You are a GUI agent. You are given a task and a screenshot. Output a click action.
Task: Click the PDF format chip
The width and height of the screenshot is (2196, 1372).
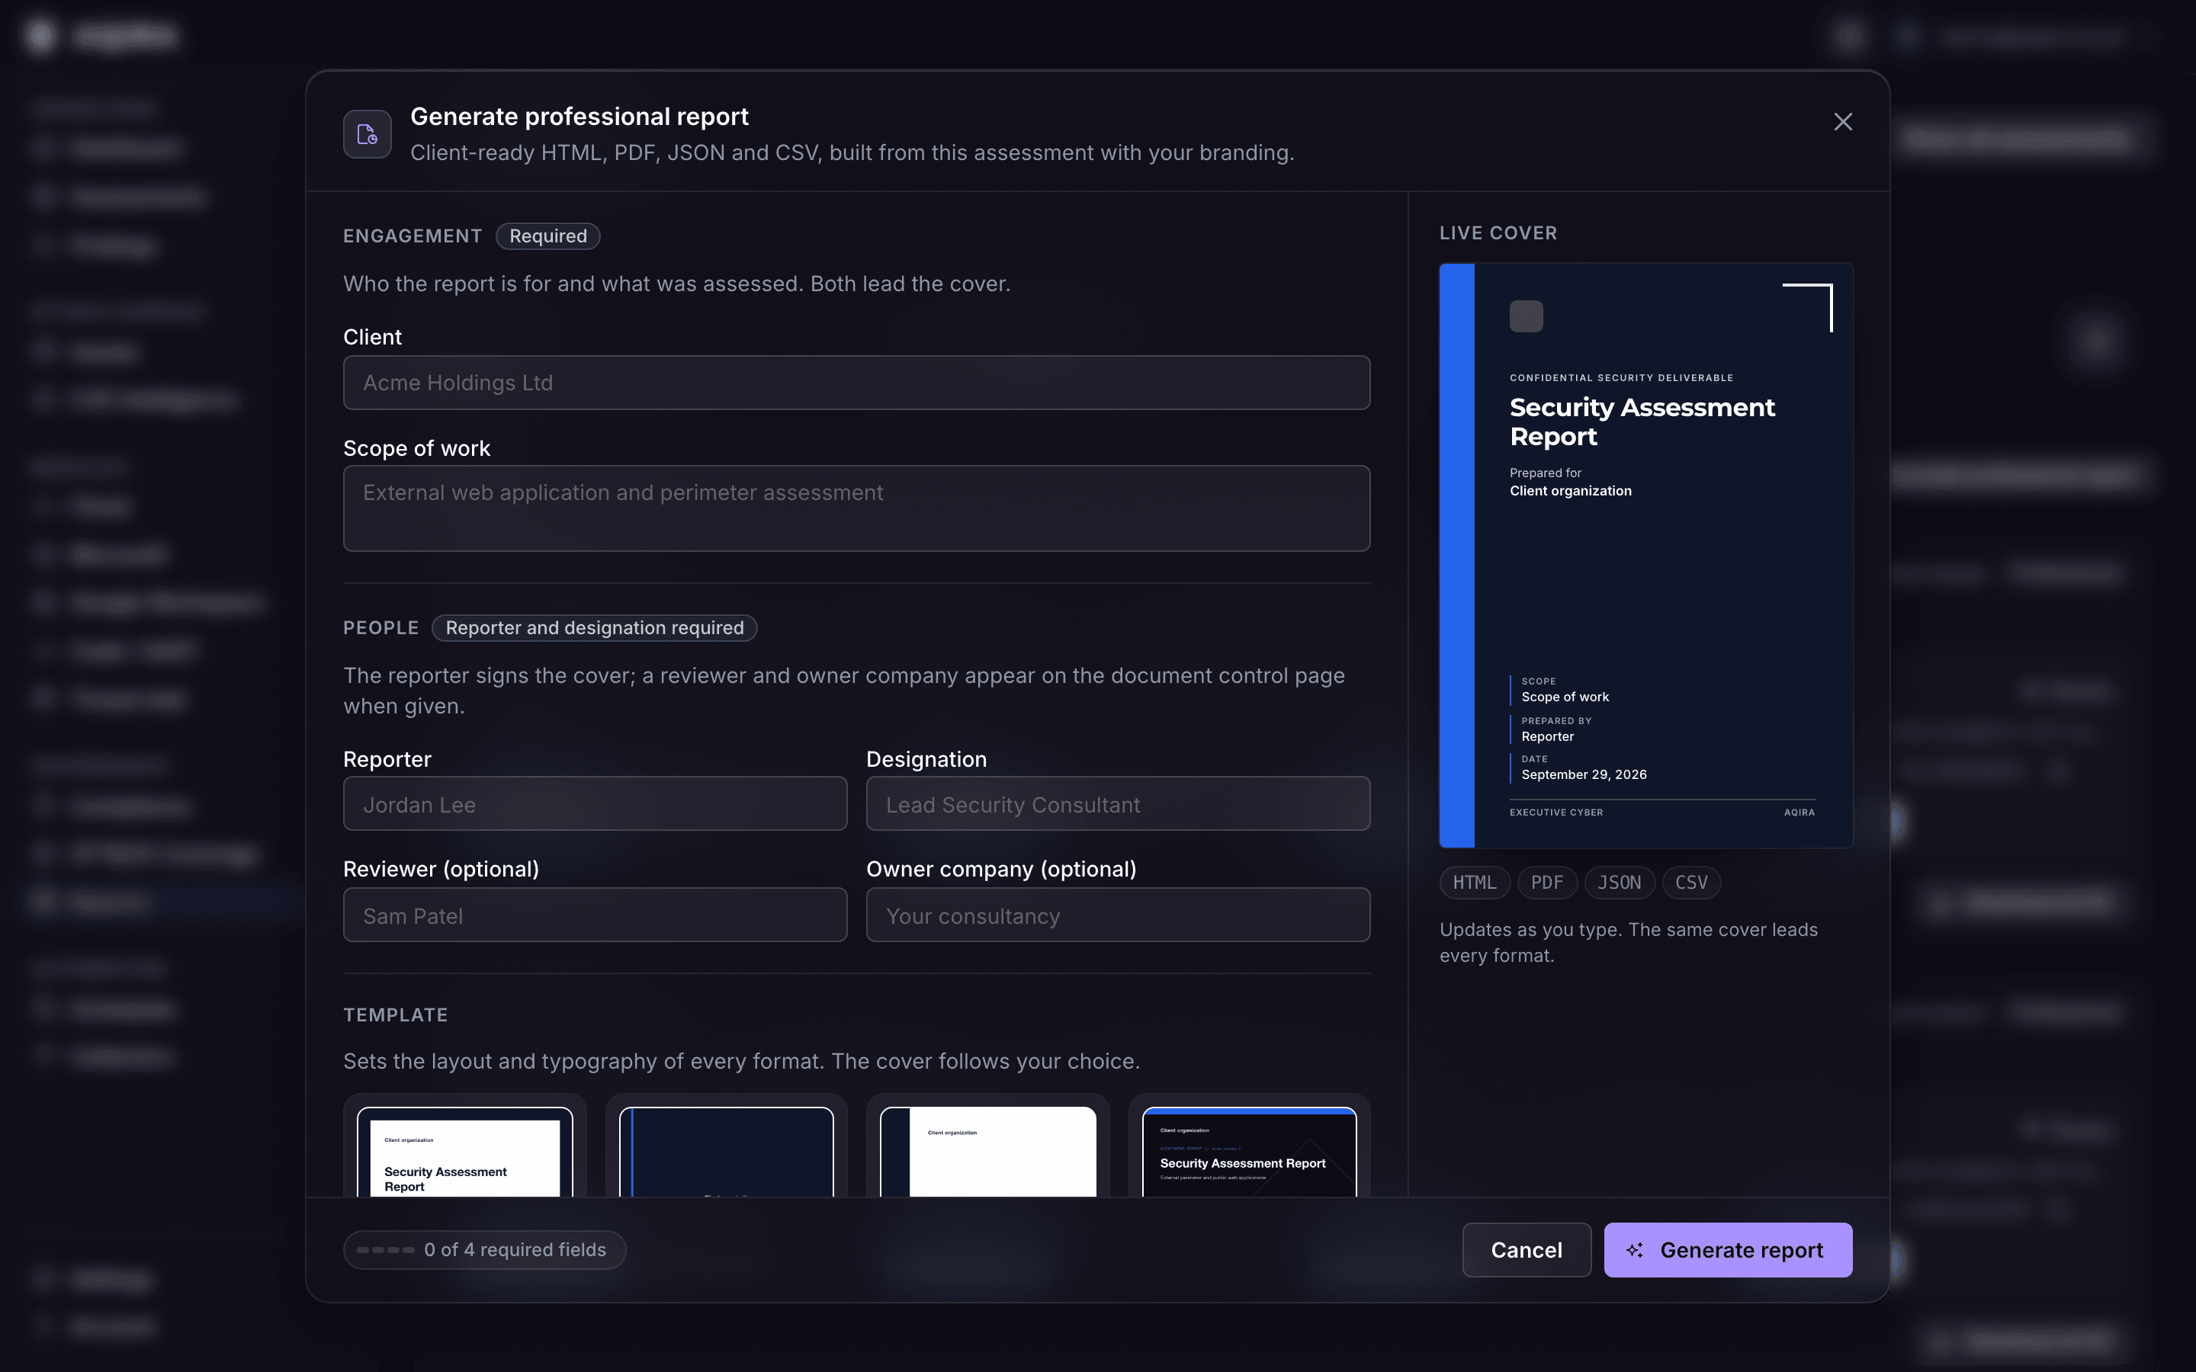click(x=1546, y=883)
